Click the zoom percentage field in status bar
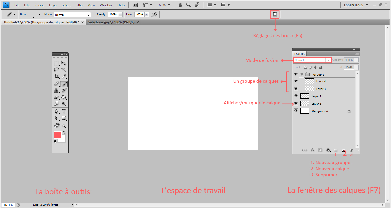Image resolution: width=391 pixels, height=208 pixels. click(8, 205)
